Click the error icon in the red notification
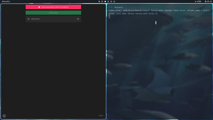This screenshot has width=213, height=120. coord(39,7)
